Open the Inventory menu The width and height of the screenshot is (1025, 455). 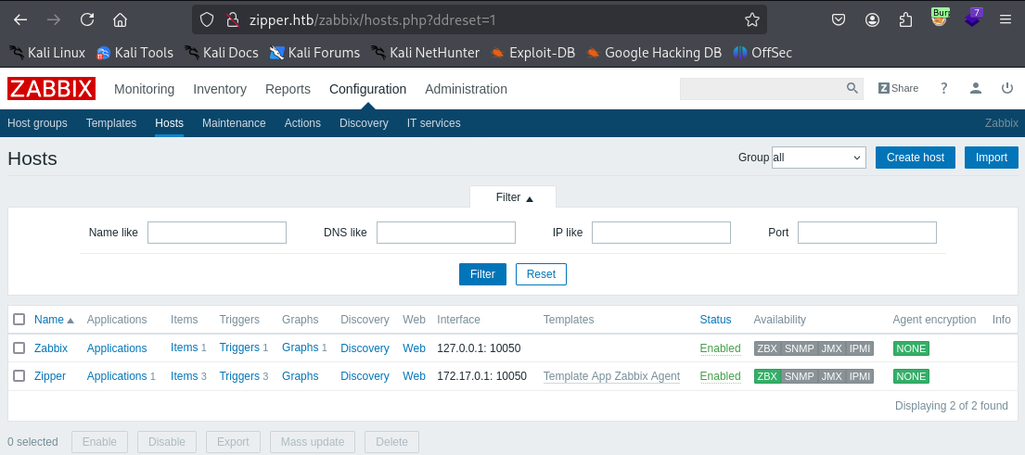coord(220,89)
